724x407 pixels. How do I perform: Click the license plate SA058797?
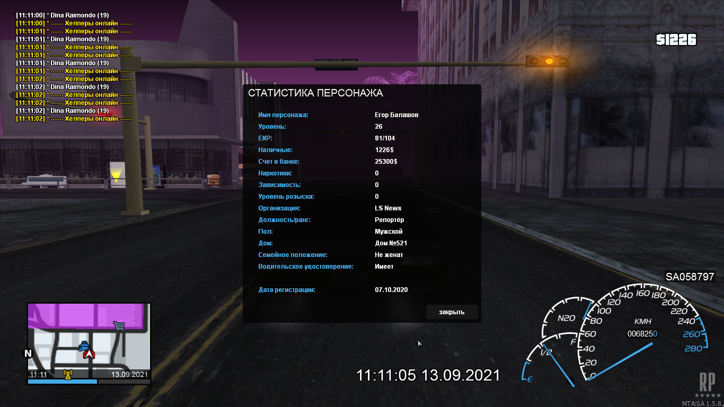click(x=690, y=277)
